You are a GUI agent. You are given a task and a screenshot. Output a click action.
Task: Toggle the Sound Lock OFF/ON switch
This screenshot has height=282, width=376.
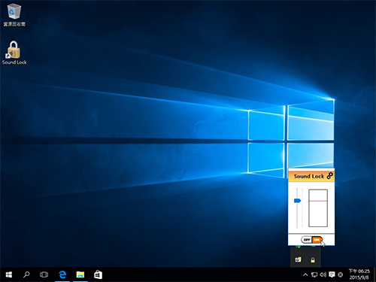311,240
